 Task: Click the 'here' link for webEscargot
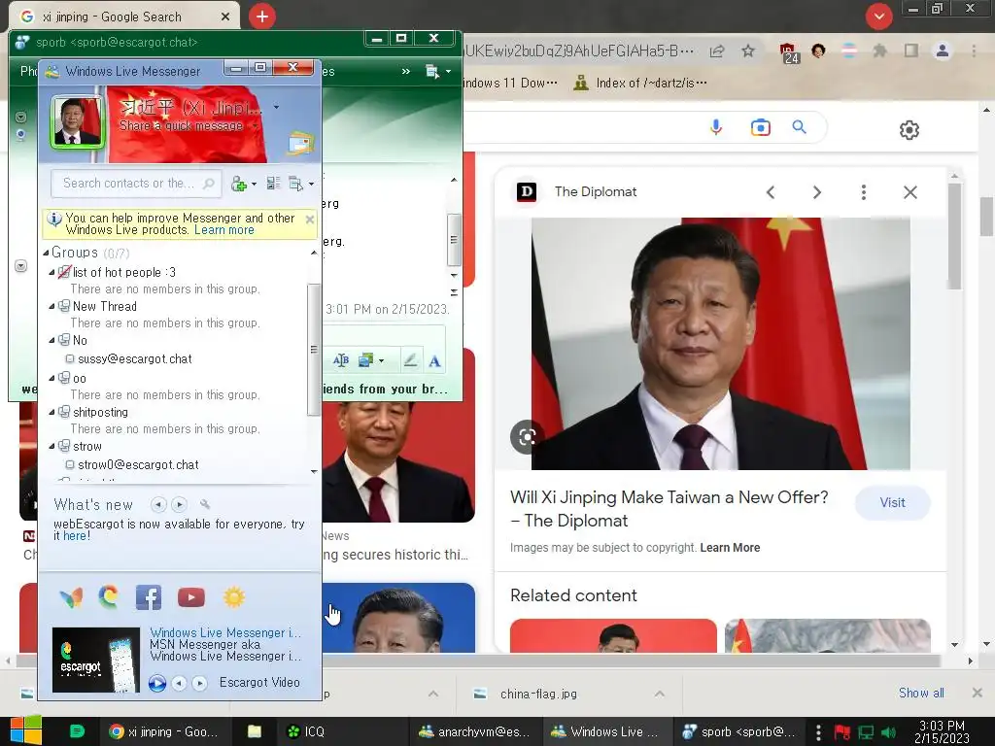74,536
